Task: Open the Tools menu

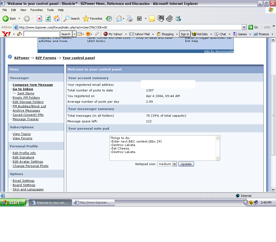Action: pos(50,10)
